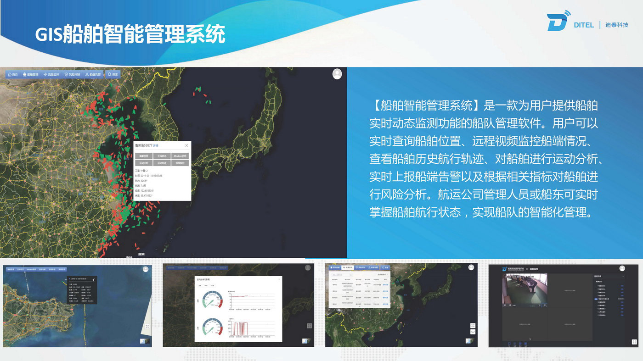Viewport: 643px width, 361px height.
Task: Click hamburger menu icon in video monitor header
Action: (526, 269)
